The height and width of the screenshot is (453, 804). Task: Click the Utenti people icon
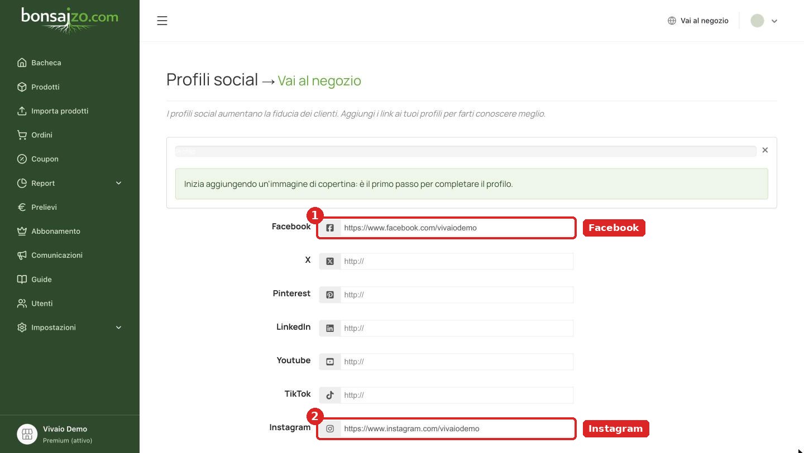(x=22, y=303)
